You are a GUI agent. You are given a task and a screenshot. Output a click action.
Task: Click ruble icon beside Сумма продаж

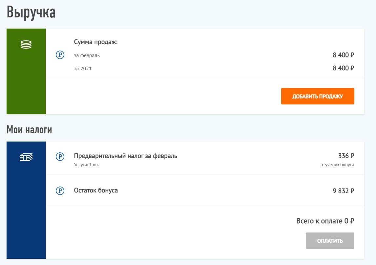[x=60, y=55]
